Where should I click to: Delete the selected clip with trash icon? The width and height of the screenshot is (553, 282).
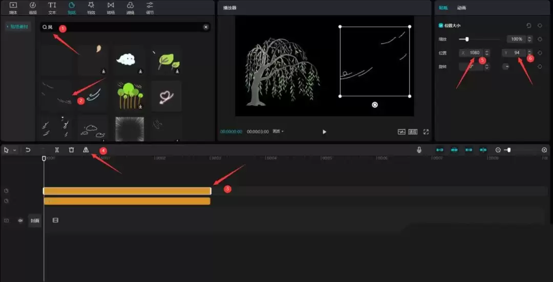(x=71, y=150)
